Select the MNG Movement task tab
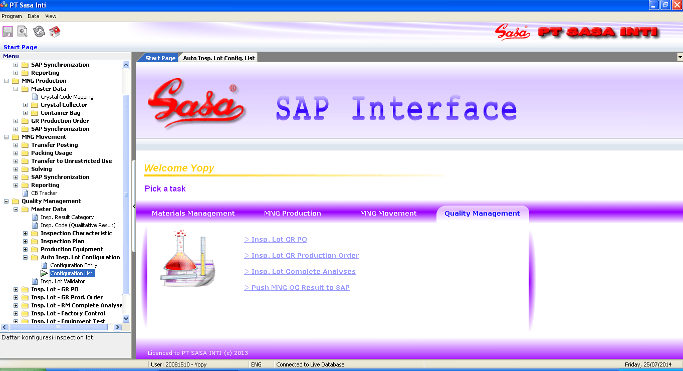This screenshot has width=683, height=371. 388,213
